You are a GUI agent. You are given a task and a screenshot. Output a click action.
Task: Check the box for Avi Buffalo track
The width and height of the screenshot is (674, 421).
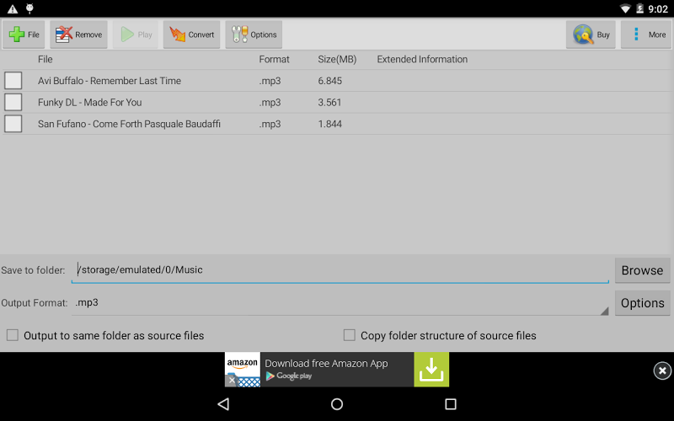(13, 81)
